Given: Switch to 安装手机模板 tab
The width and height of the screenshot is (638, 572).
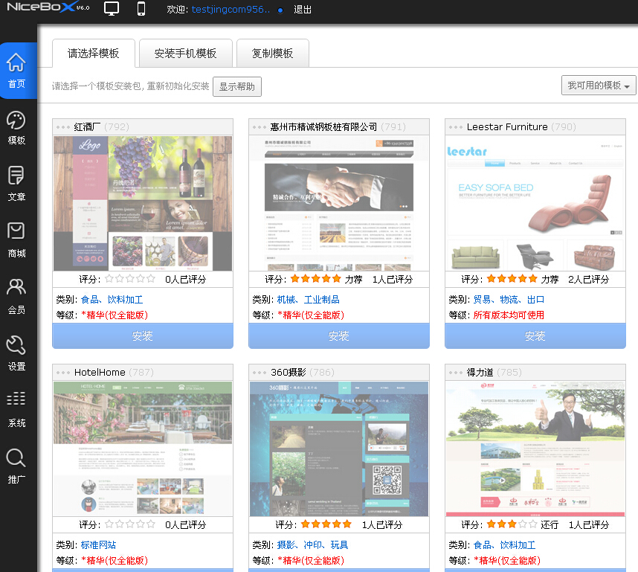Looking at the screenshot, I should coord(185,54).
